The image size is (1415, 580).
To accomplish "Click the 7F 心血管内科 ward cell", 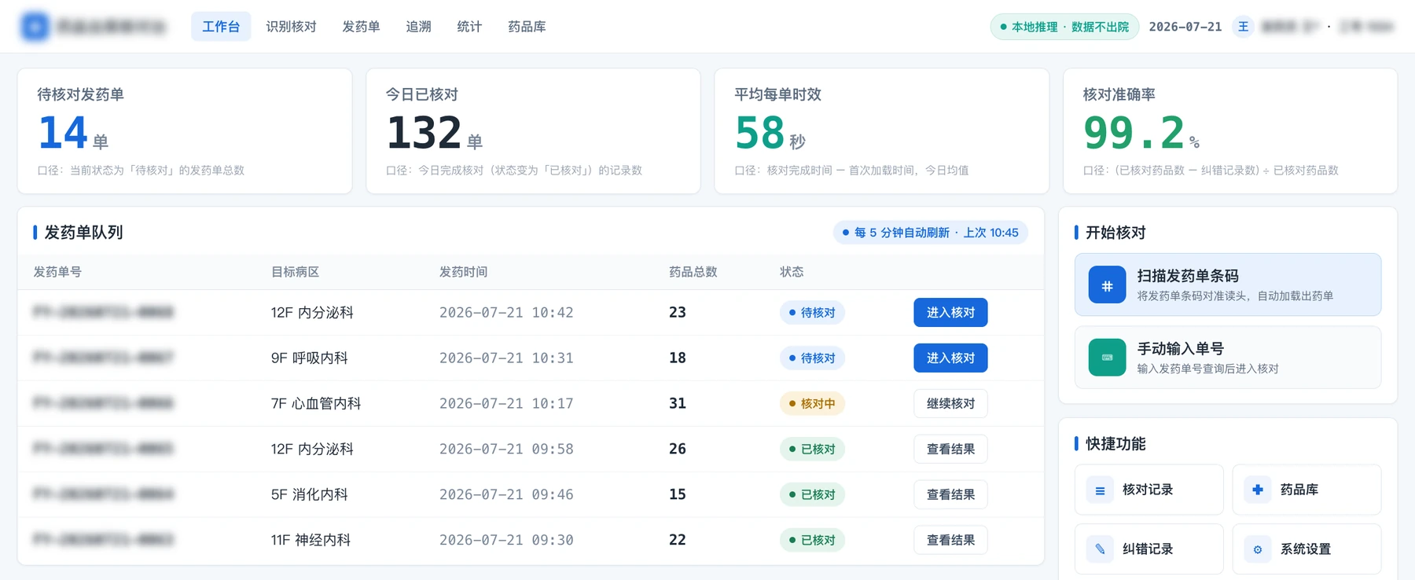I will click(316, 403).
